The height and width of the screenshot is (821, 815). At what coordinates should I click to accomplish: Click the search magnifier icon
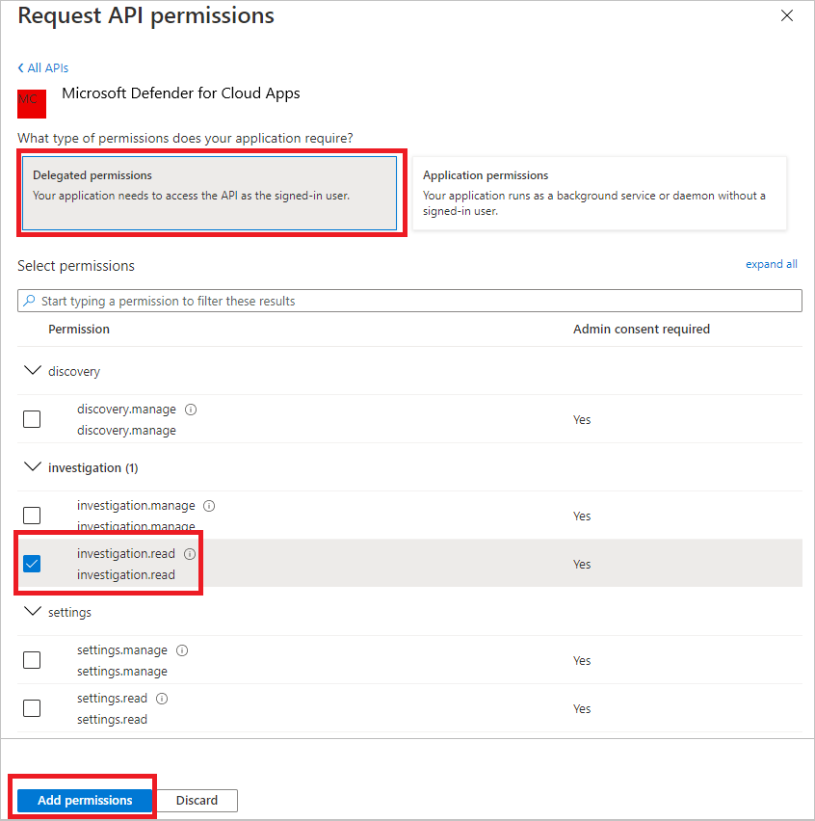(32, 301)
